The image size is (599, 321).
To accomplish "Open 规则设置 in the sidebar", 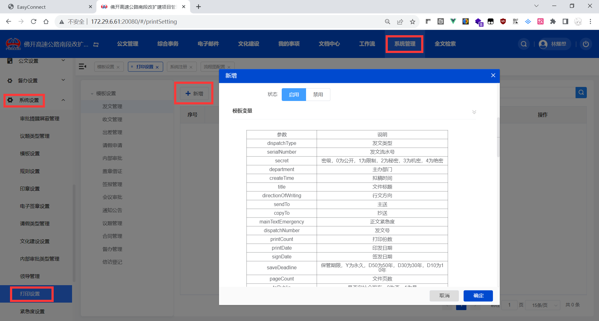I will point(30,171).
